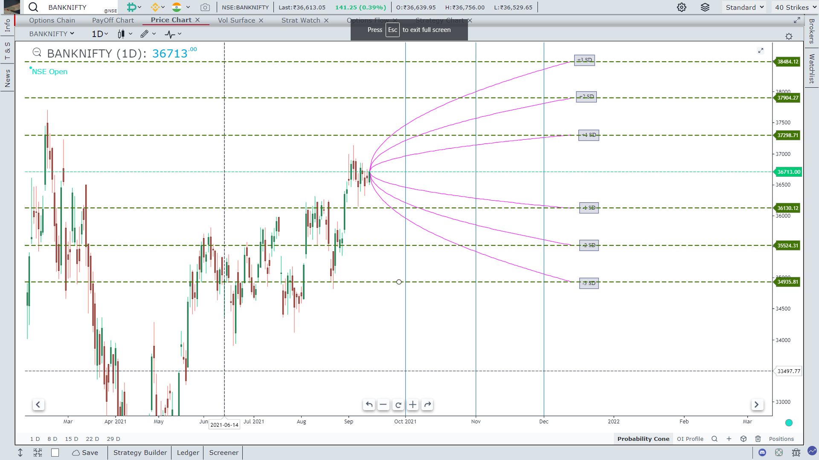The height and width of the screenshot is (460, 819).
Task: Open the blue trend chart floating icon
Action: (812, 451)
